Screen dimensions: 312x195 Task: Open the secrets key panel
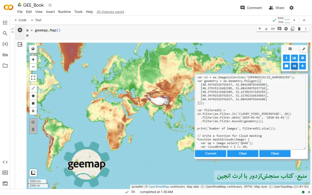tap(5, 55)
